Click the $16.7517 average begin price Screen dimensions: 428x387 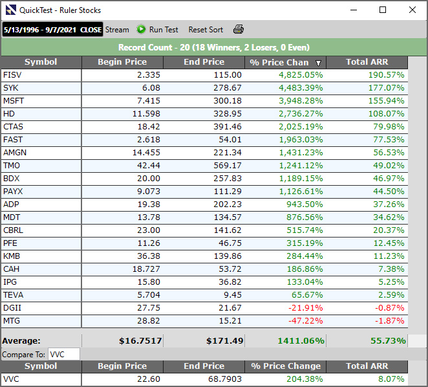pyautogui.click(x=140, y=341)
